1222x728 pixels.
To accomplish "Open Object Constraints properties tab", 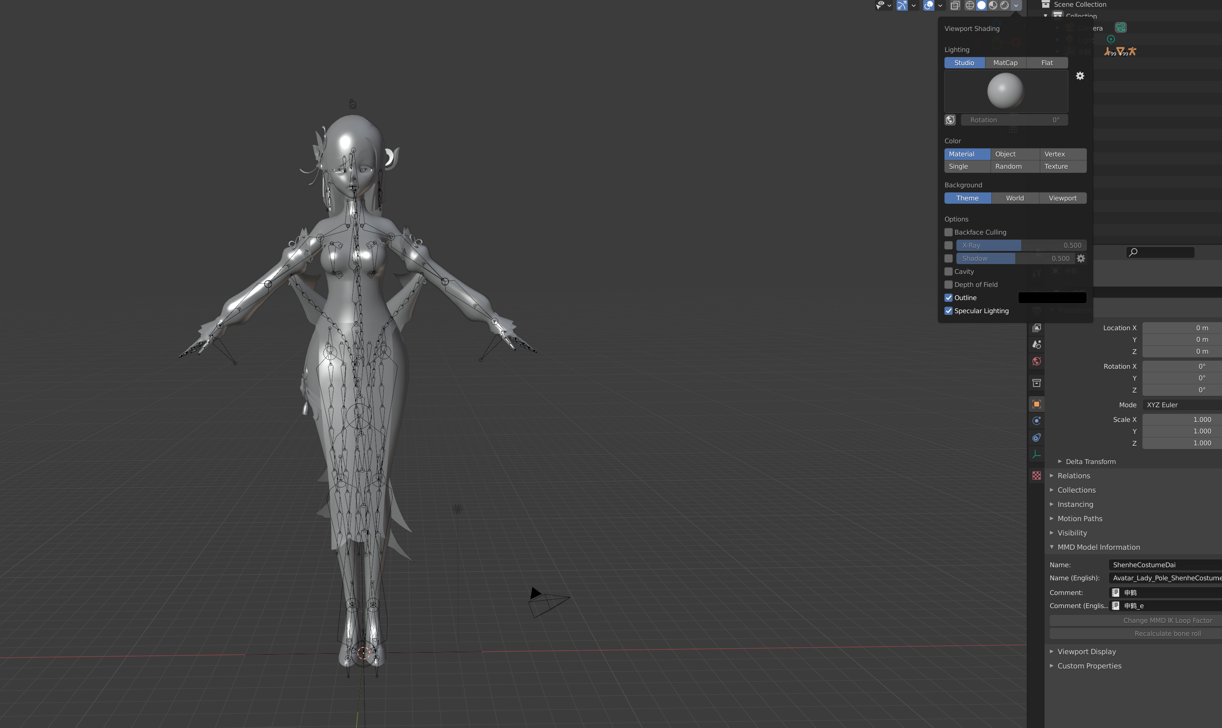I will [1036, 437].
